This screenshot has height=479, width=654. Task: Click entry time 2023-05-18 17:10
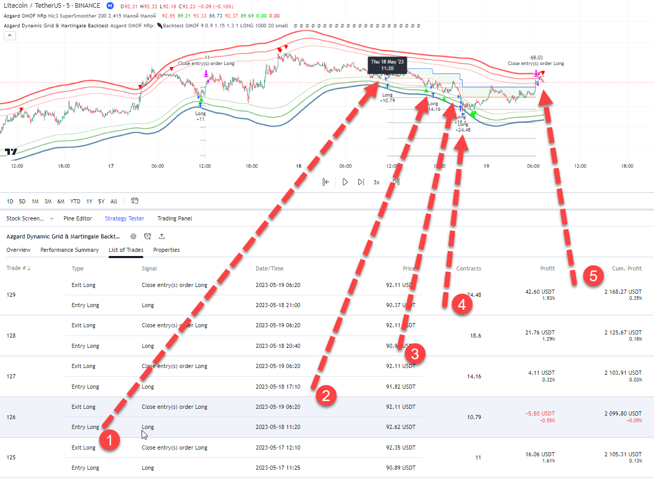pos(278,387)
